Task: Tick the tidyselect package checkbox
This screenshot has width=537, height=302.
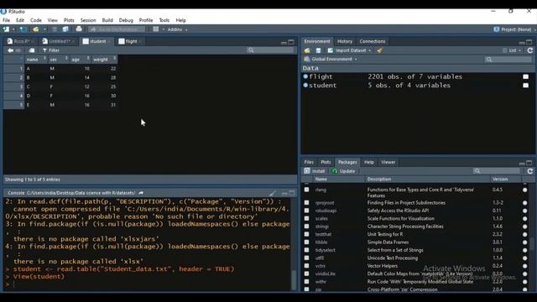Action: (306, 250)
